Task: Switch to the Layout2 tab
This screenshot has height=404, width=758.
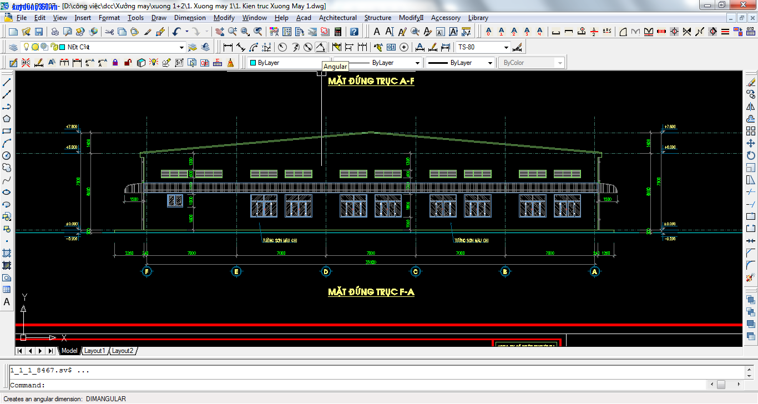Action: tap(123, 351)
